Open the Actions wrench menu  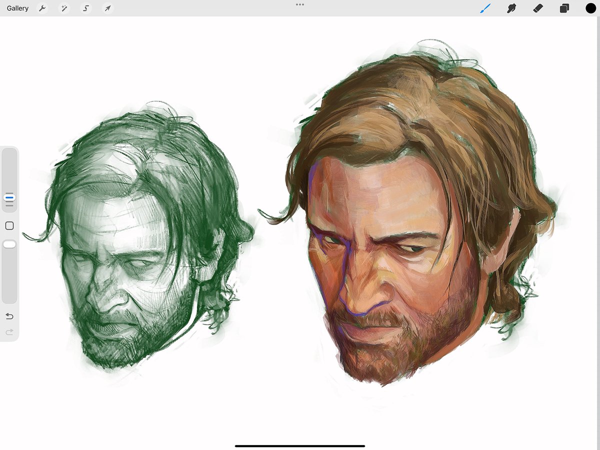point(42,8)
